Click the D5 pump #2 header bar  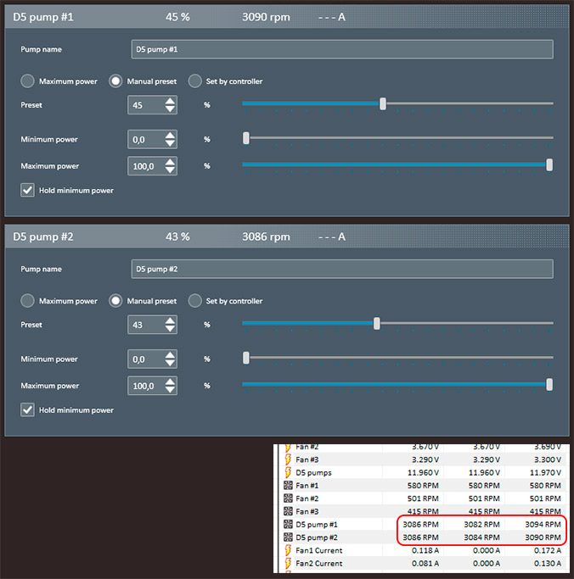pos(287,237)
